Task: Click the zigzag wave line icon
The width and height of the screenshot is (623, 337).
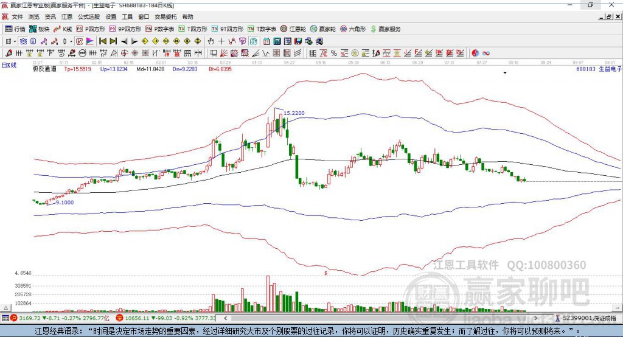Action: click(x=265, y=53)
